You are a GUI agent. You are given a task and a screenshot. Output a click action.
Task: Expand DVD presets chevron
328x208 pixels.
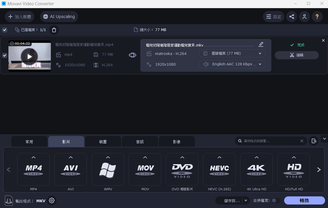pos(182,157)
